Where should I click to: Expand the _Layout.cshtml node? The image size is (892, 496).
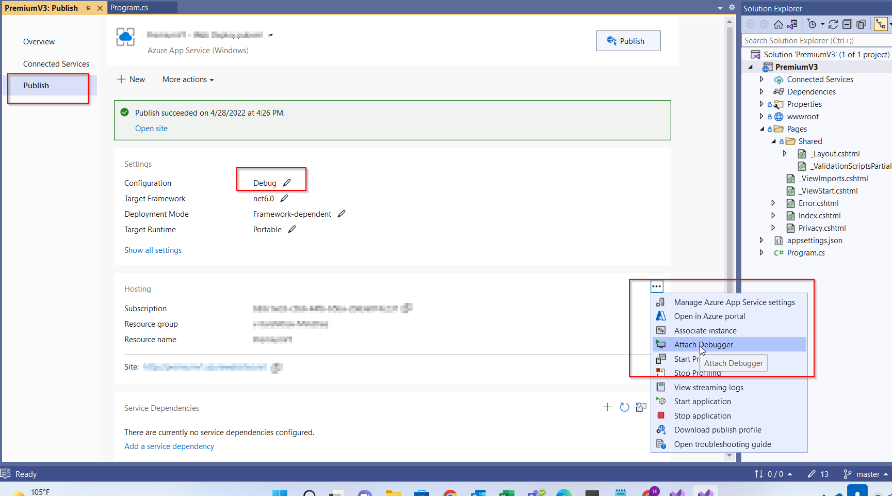[785, 153]
